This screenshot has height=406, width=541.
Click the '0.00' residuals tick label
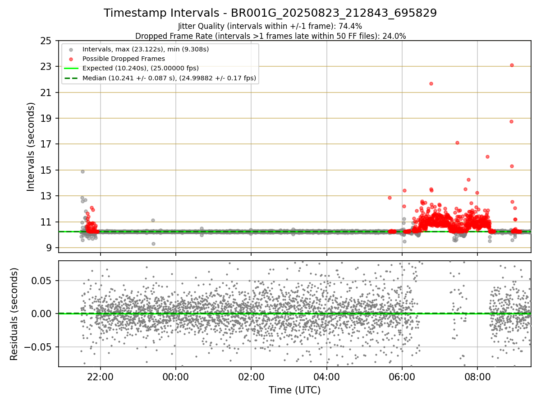[x=41, y=314]
